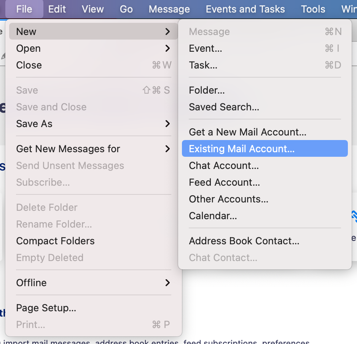The height and width of the screenshot is (344, 357).
Task: Add a Chat Account
Action: [265, 165]
